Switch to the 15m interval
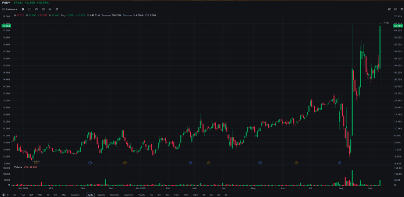 tap(186, 195)
